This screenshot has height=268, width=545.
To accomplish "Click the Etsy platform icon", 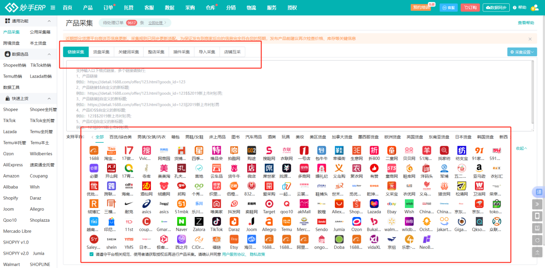I will click(234, 239).
